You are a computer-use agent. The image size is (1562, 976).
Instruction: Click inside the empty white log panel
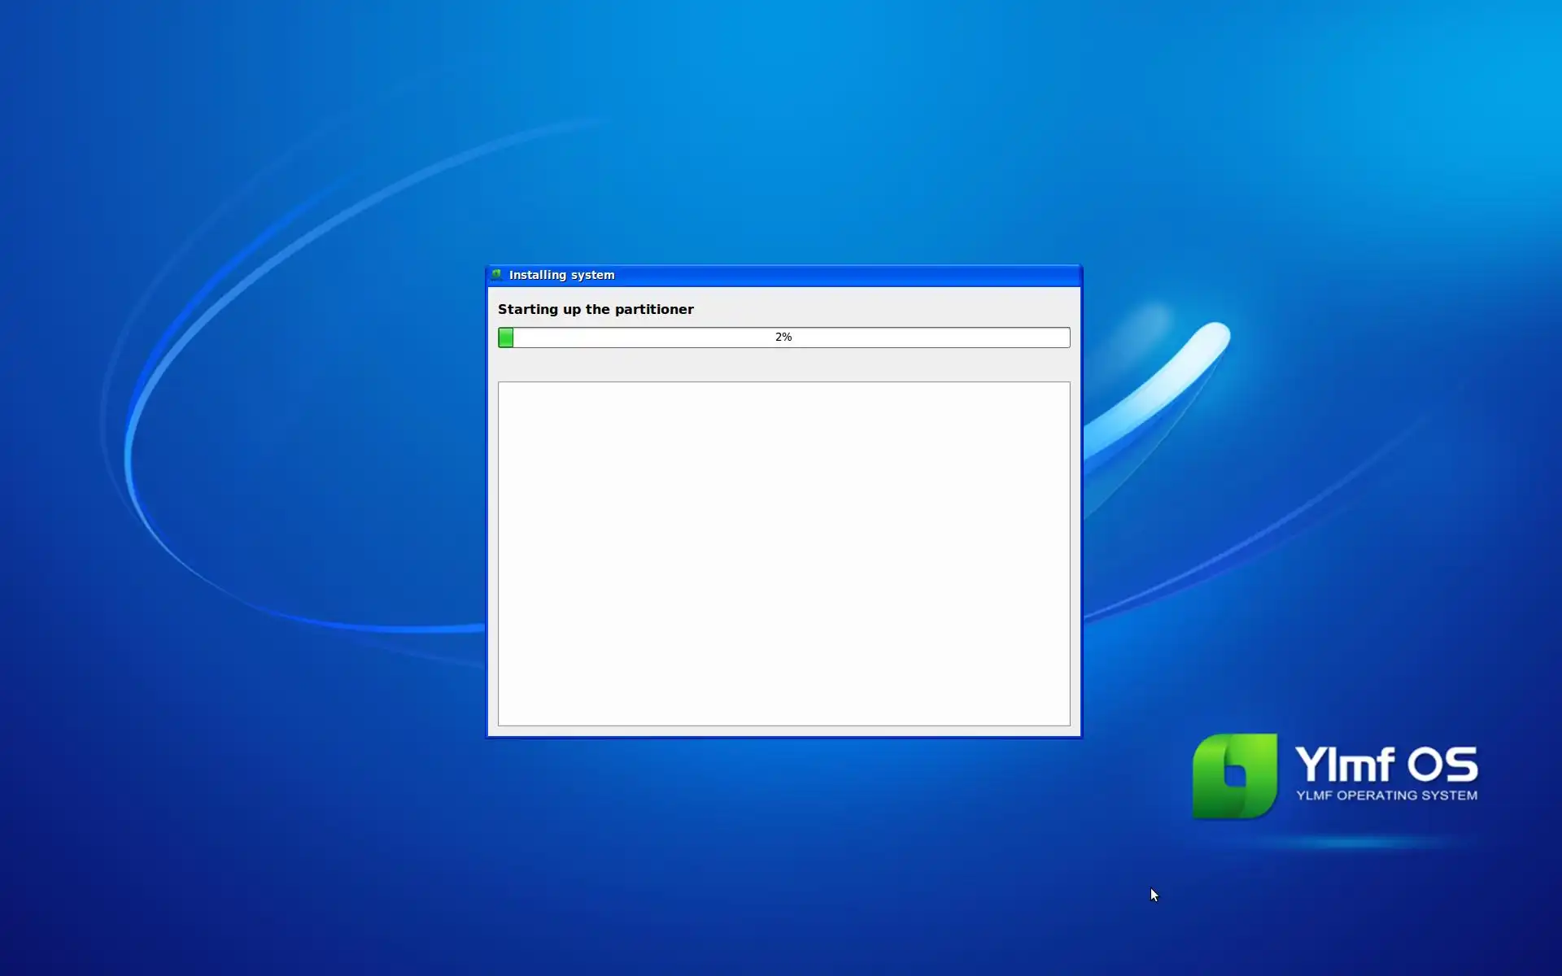[783, 553]
